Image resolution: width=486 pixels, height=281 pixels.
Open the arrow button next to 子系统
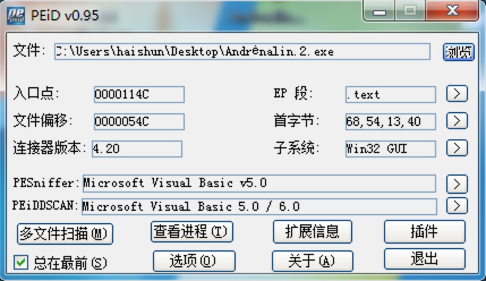(x=457, y=148)
